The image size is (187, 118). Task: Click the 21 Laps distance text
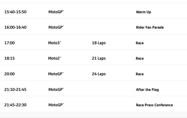click(99, 58)
